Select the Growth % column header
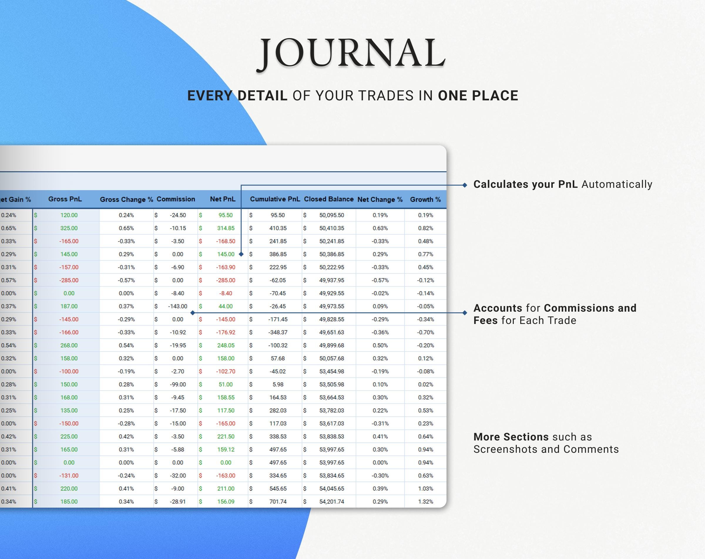The image size is (705, 559). click(x=425, y=200)
